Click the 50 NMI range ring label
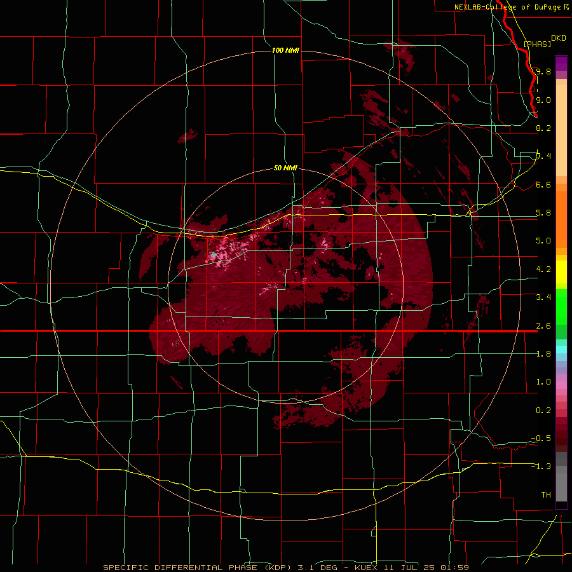 click(285, 168)
